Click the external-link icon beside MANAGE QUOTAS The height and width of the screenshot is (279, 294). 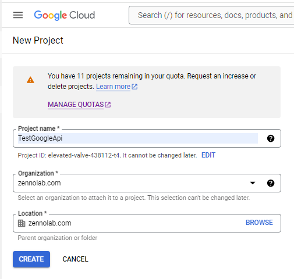[108, 105]
